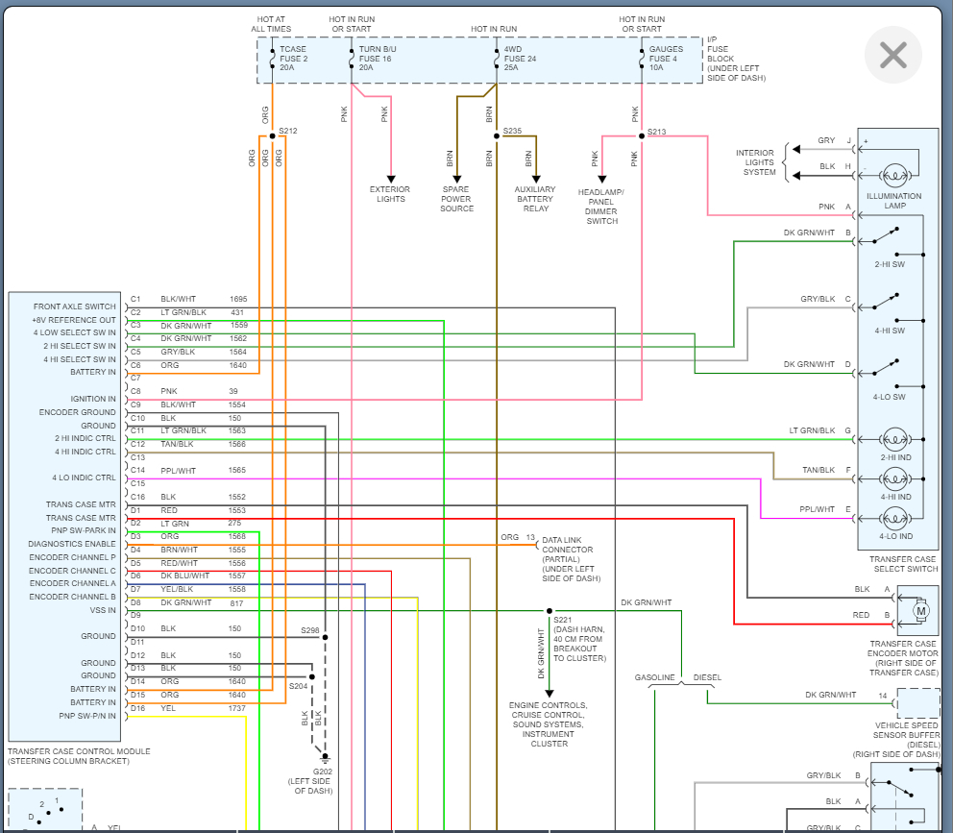This screenshot has height=833, width=953.
Task: Click the S298 splice label
Action: point(310,630)
